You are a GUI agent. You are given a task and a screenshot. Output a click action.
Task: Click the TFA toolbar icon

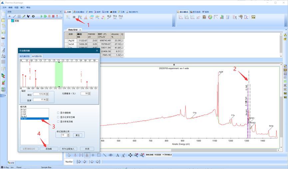115,17
